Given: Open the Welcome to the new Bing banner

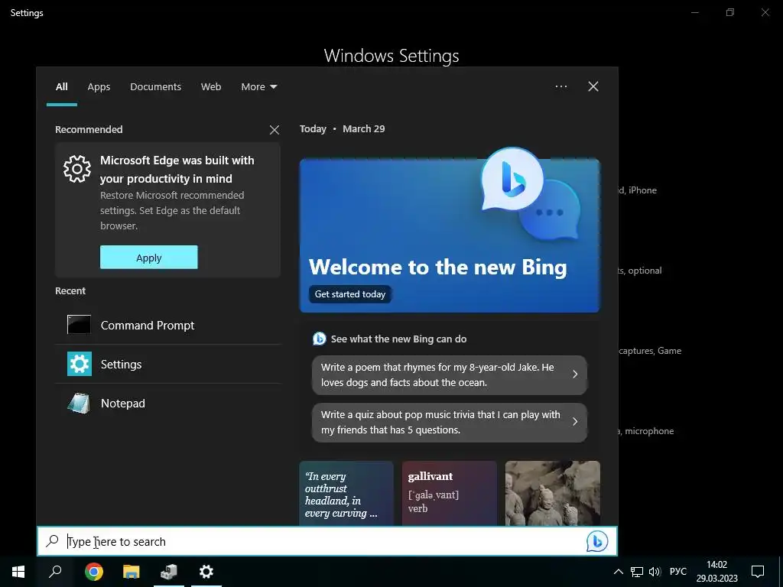Looking at the screenshot, I should click(450, 235).
